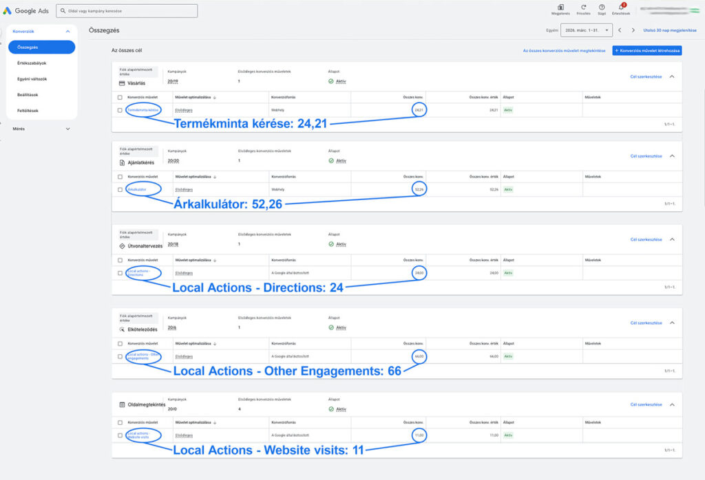The height and width of the screenshot is (480, 705).
Task: Open the Local actions - Directions conversion action
Action: click(138, 273)
